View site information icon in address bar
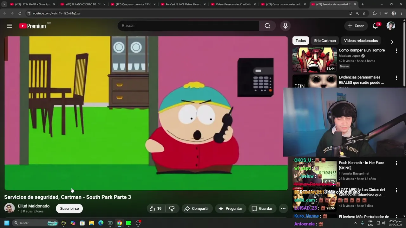 click(29, 13)
